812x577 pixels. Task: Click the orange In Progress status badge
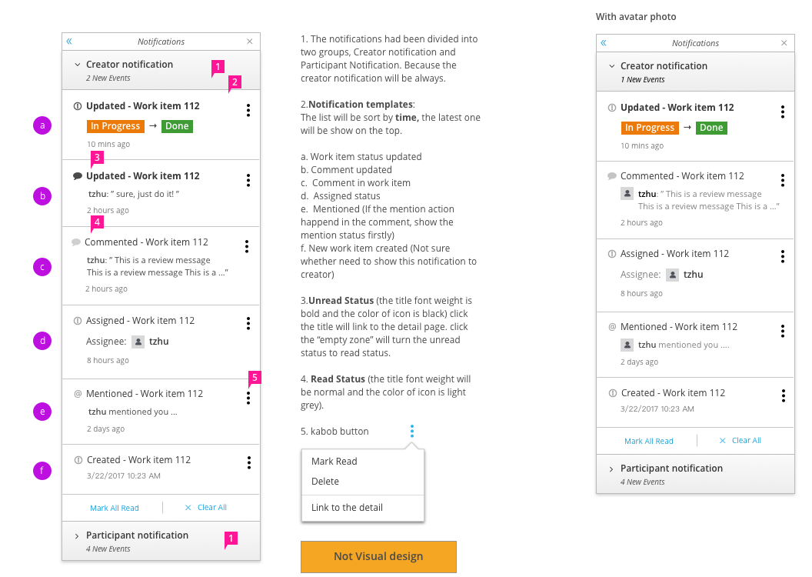(115, 125)
